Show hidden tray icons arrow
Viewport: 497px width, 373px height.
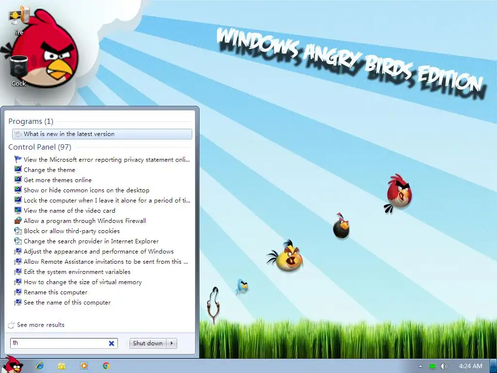421,366
